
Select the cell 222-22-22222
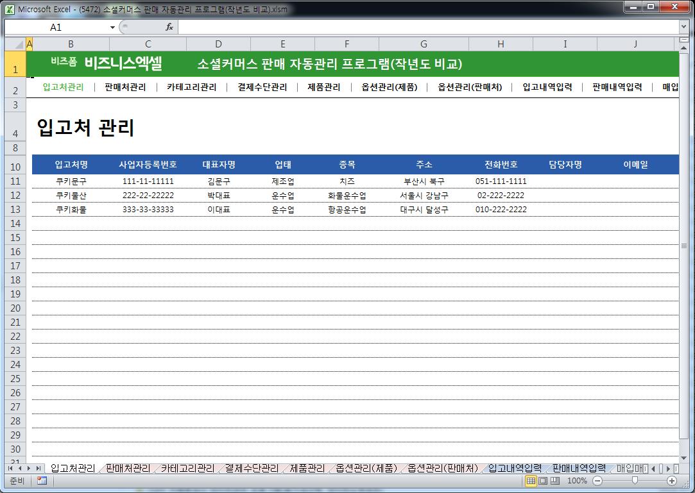(x=148, y=196)
